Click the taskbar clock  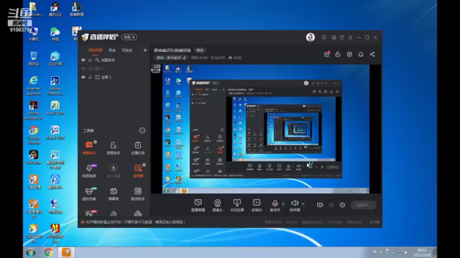[422, 252]
